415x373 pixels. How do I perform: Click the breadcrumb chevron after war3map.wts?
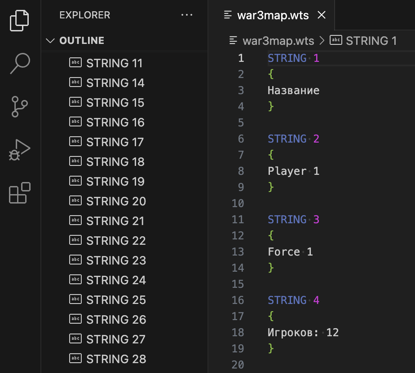pos(322,41)
